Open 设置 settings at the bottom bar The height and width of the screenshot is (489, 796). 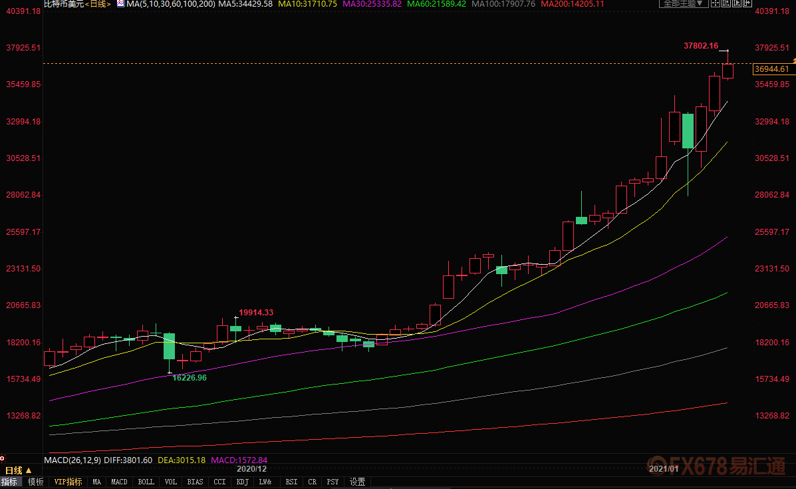[x=358, y=482]
